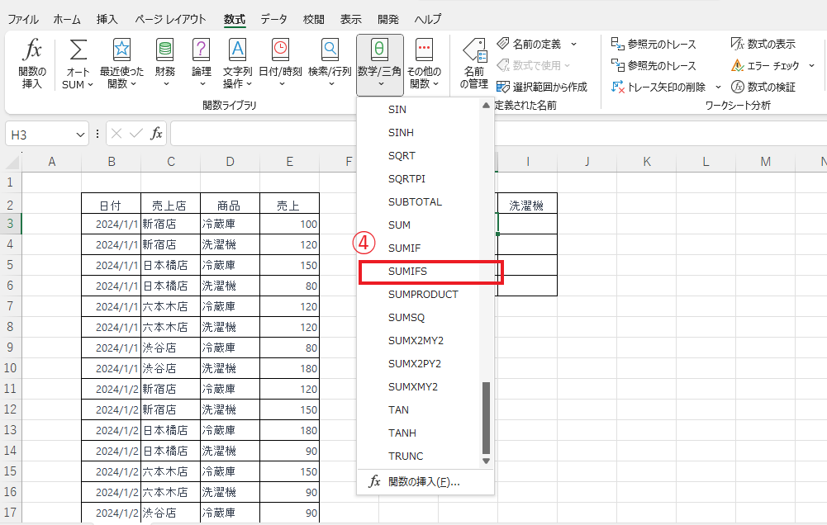Click the function list scroll up arrow
827x525 pixels.
coord(487,106)
